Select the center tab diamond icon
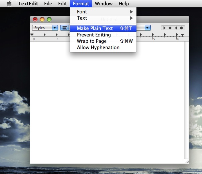 170,28
